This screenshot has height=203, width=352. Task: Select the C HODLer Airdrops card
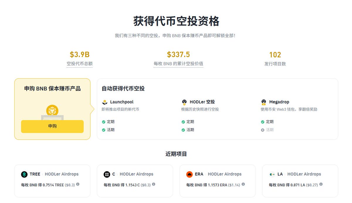[135, 181]
